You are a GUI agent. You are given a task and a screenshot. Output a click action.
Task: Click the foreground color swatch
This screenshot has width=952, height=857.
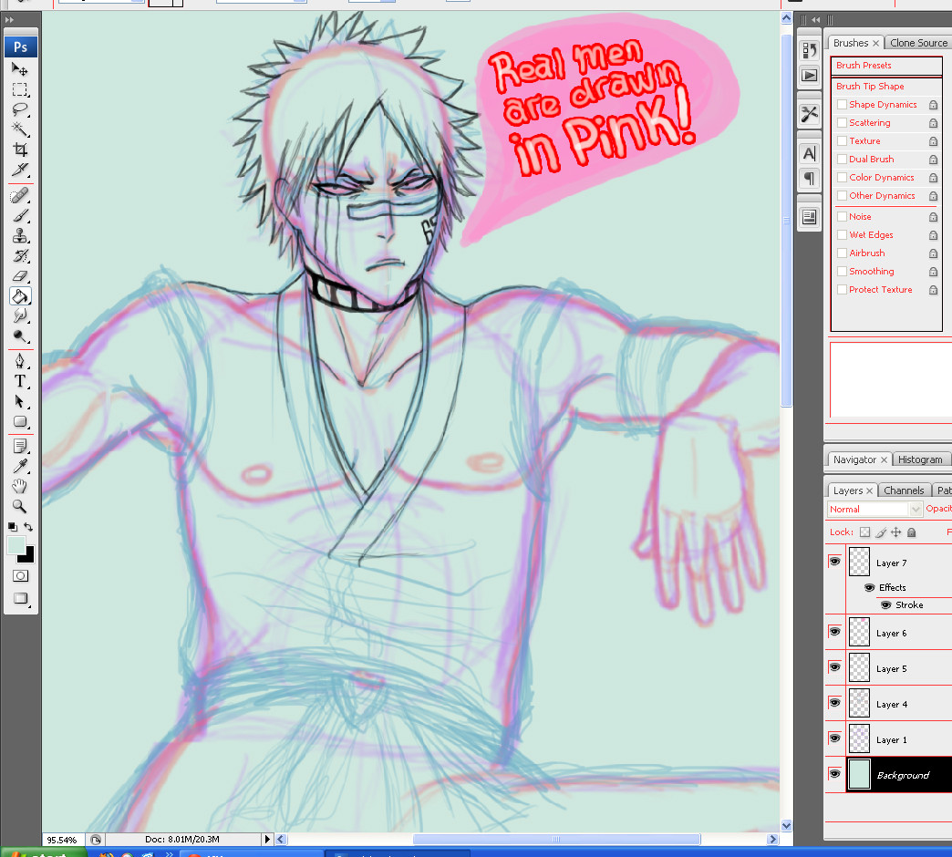click(x=16, y=545)
